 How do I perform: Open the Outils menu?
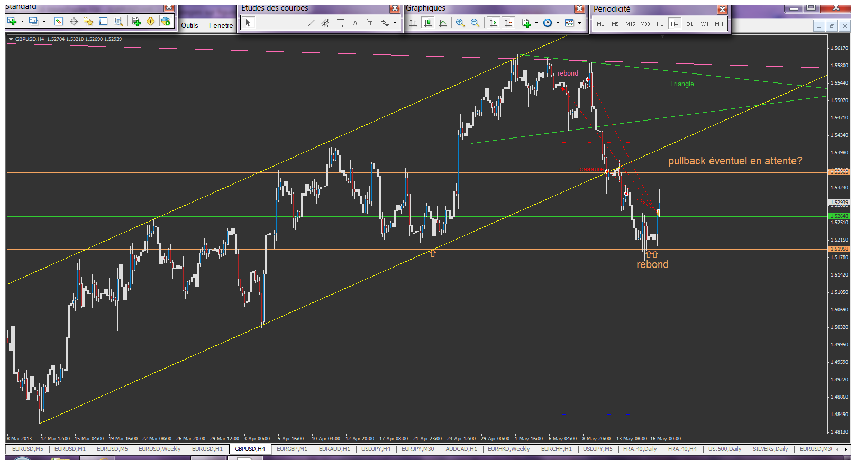pyautogui.click(x=189, y=25)
